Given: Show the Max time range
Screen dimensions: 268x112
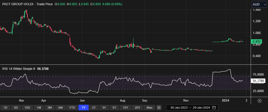Looking at the screenshot, I should click(150, 108).
